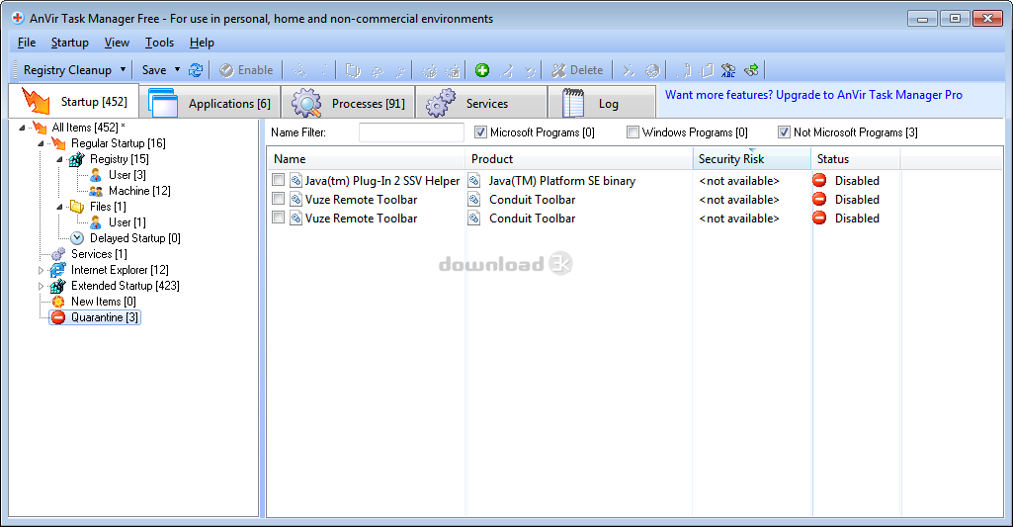Check the Windows Programs [0] filter
1013x527 pixels.
(x=633, y=132)
